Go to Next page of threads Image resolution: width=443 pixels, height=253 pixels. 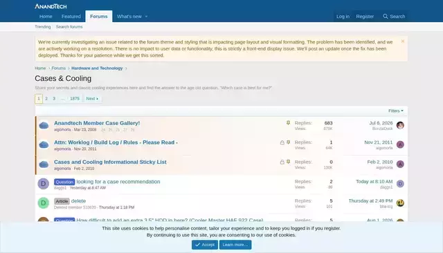click(92, 98)
